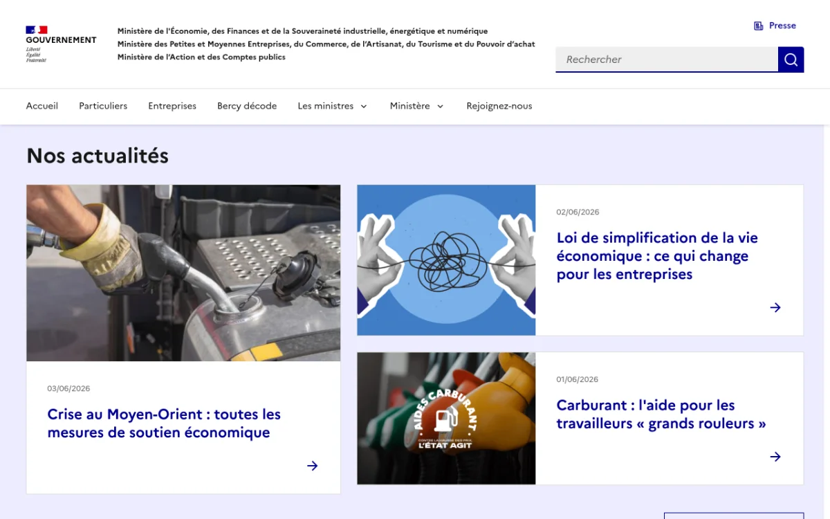Click the Nos actualités heading

[x=98, y=156]
